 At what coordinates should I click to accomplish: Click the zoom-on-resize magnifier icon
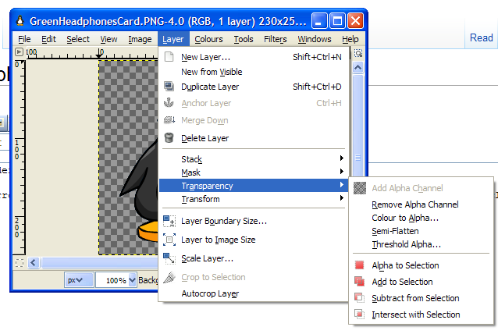click(358, 53)
